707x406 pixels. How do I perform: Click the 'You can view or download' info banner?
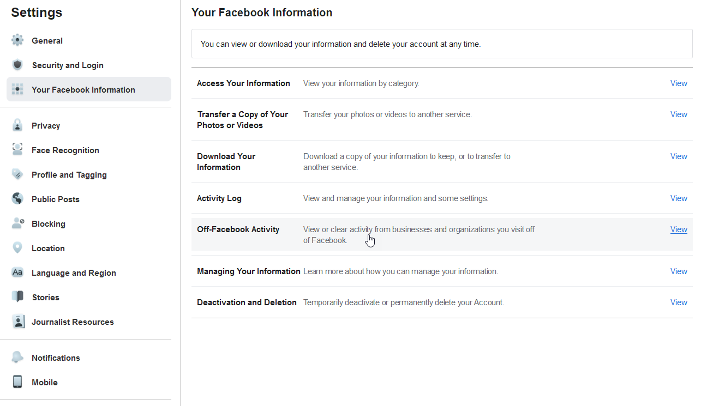click(442, 44)
